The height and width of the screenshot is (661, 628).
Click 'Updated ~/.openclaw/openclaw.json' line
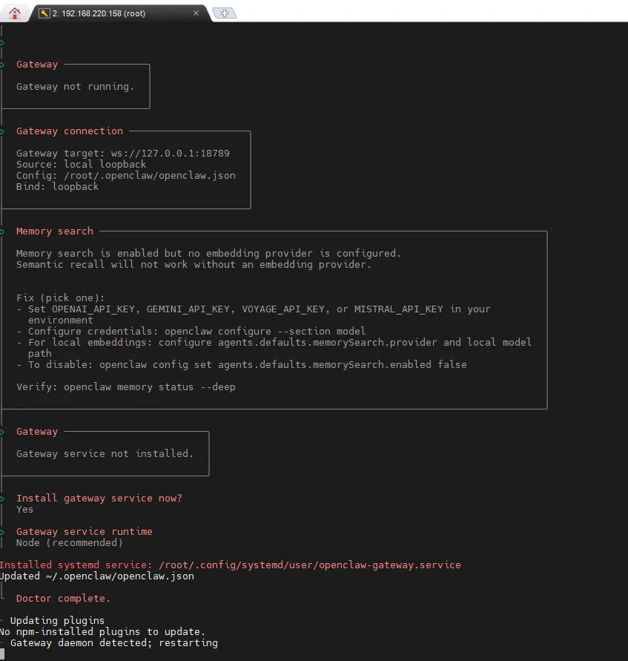click(97, 576)
